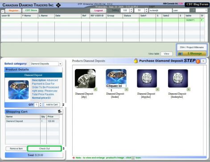Screen dimensions: 210x162
Task: Click the arrow of the Diamond Deposits combo box
Action: click(x=60, y=64)
